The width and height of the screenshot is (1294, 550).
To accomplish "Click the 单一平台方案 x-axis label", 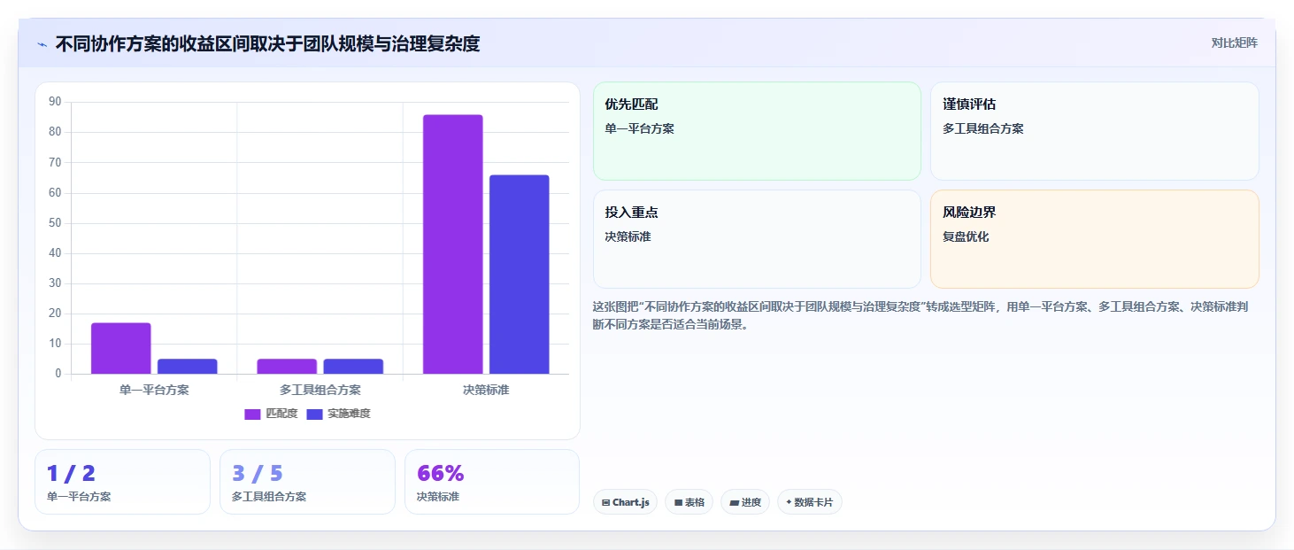I will [x=154, y=390].
